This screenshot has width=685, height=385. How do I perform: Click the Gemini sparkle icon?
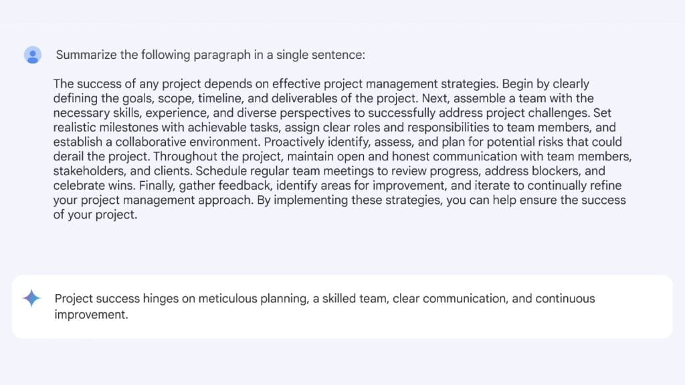click(31, 299)
